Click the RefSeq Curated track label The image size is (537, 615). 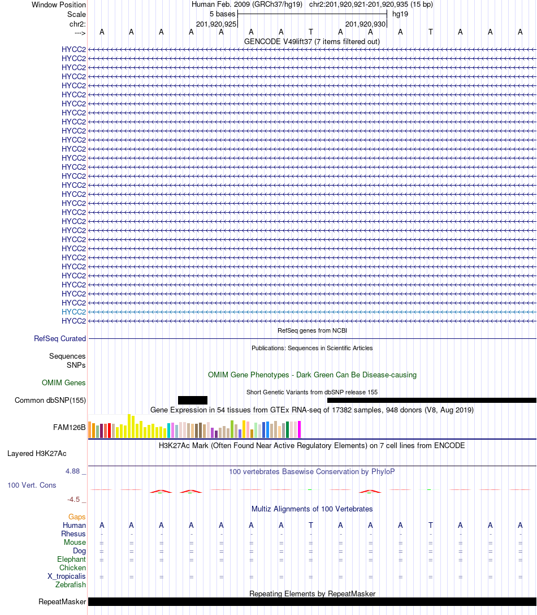59,338
